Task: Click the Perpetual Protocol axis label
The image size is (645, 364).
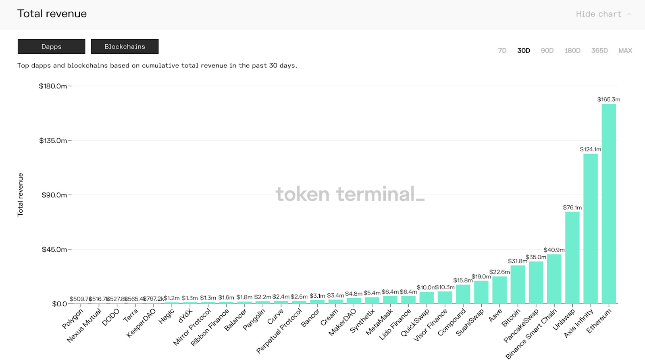Action: click(x=279, y=331)
